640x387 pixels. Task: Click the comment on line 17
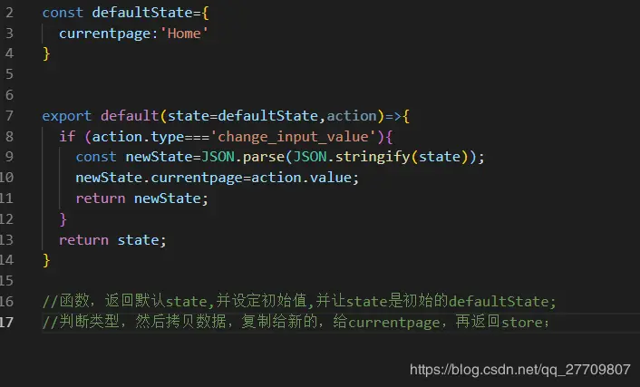[296, 322]
